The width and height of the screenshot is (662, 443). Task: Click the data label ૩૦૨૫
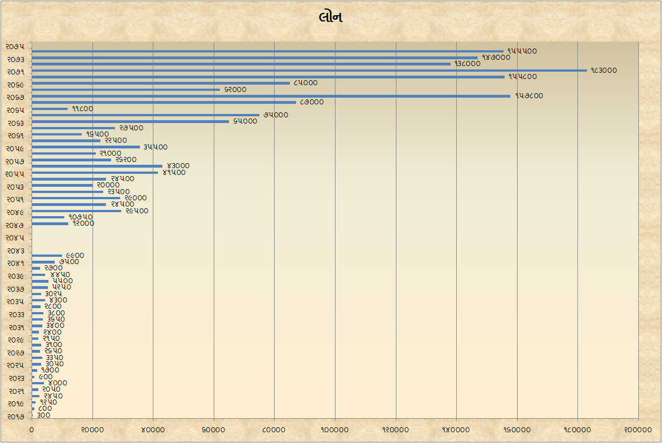click(54, 294)
